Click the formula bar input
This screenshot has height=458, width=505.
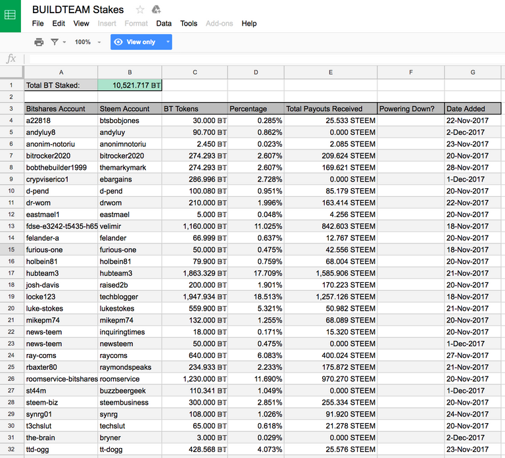point(267,59)
